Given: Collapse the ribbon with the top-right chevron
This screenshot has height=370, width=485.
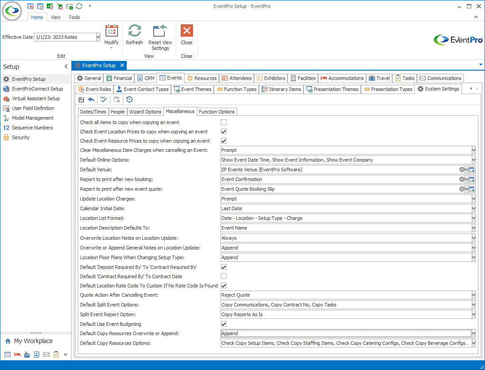Looking at the screenshot, I should (476, 17).
